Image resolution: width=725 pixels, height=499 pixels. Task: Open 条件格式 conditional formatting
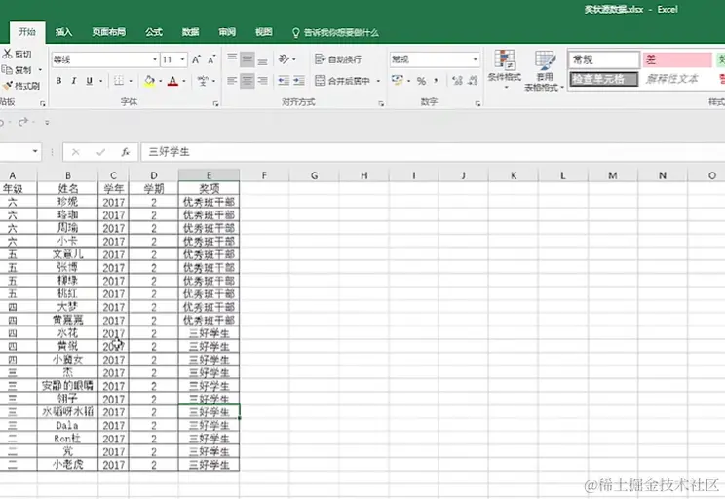pyautogui.click(x=505, y=69)
